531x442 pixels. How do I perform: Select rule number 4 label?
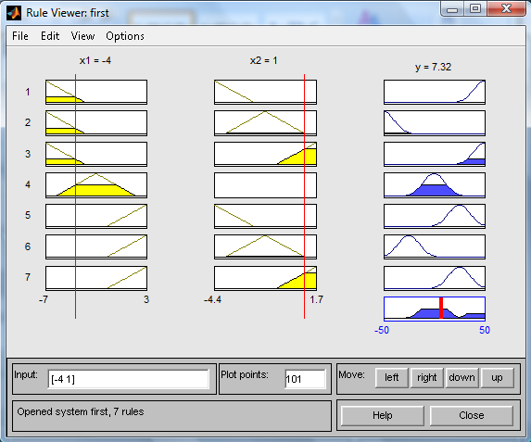(x=28, y=184)
